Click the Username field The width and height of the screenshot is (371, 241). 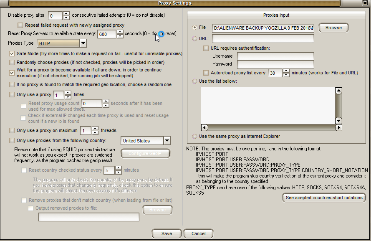point(276,56)
